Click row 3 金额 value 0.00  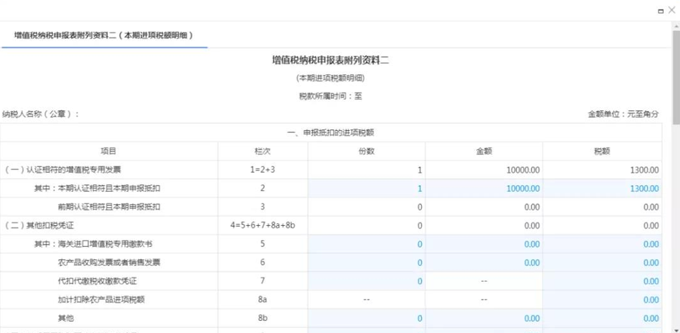(532, 208)
